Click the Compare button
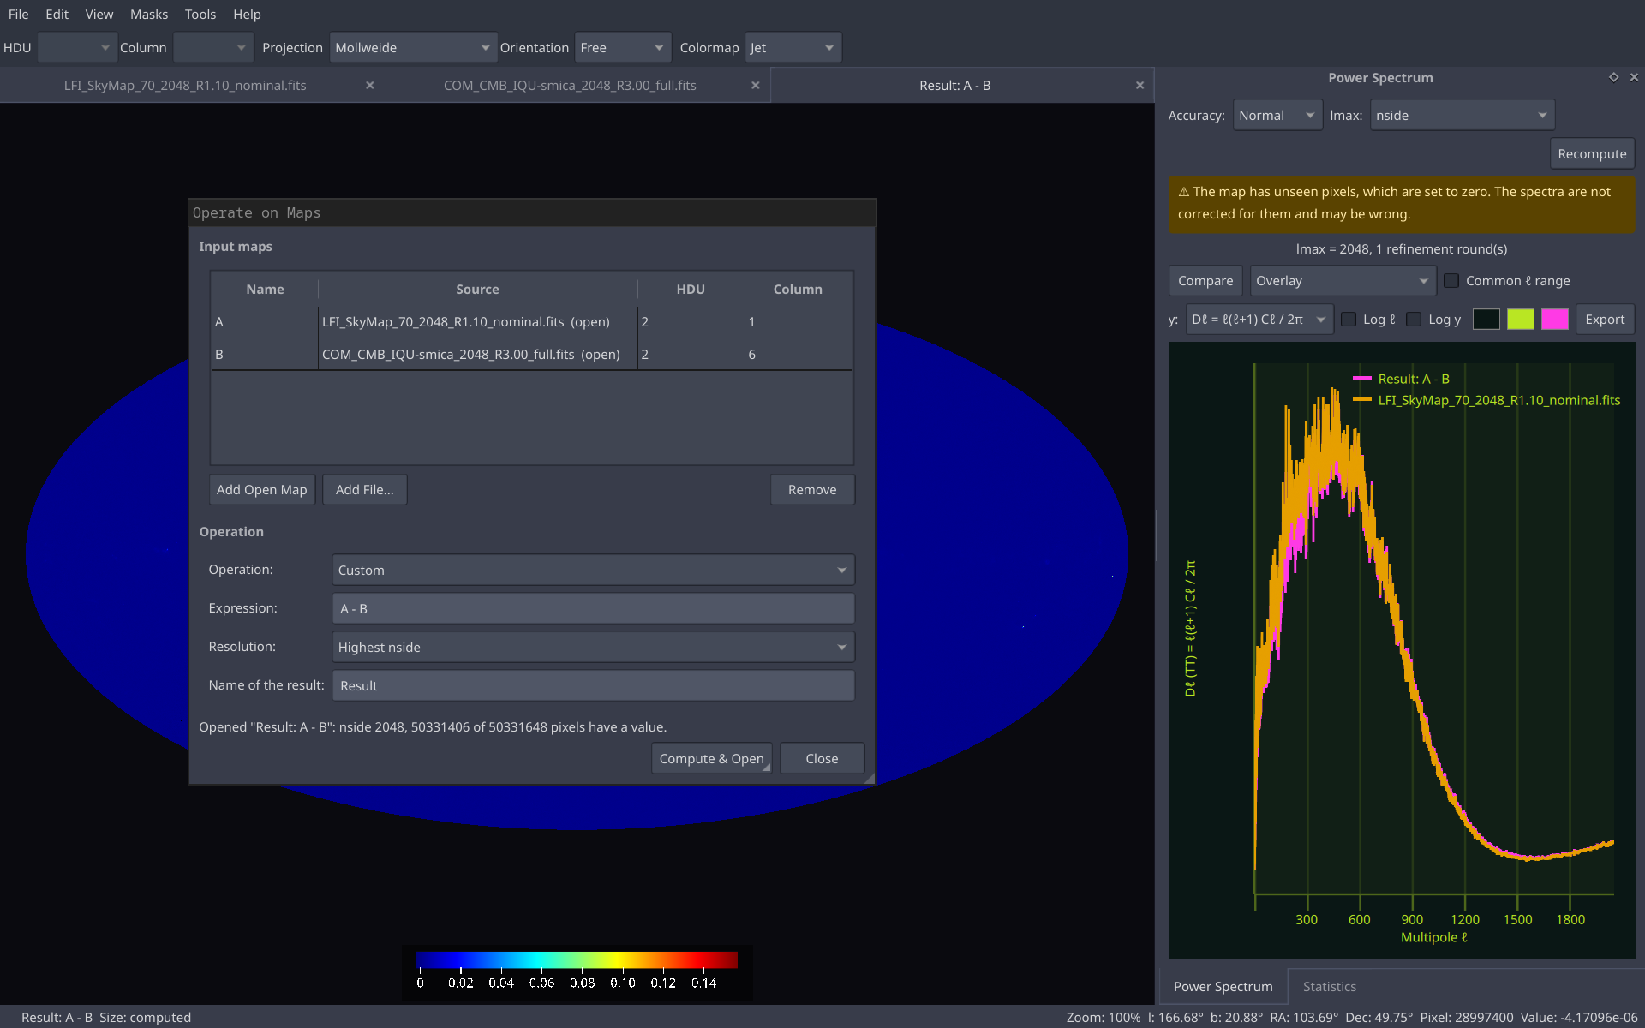The image size is (1645, 1028). point(1205,281)
